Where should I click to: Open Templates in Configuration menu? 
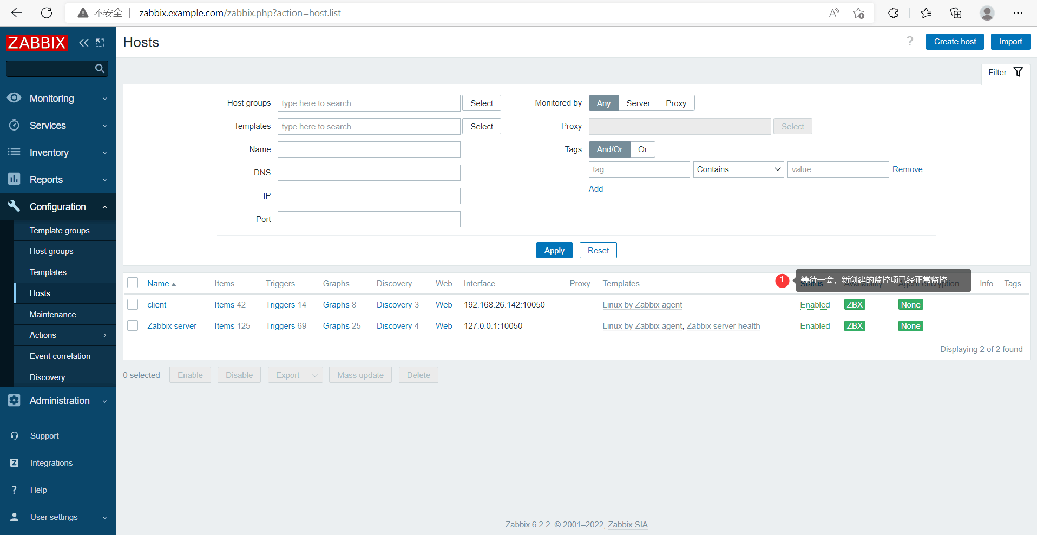point(48,272)
